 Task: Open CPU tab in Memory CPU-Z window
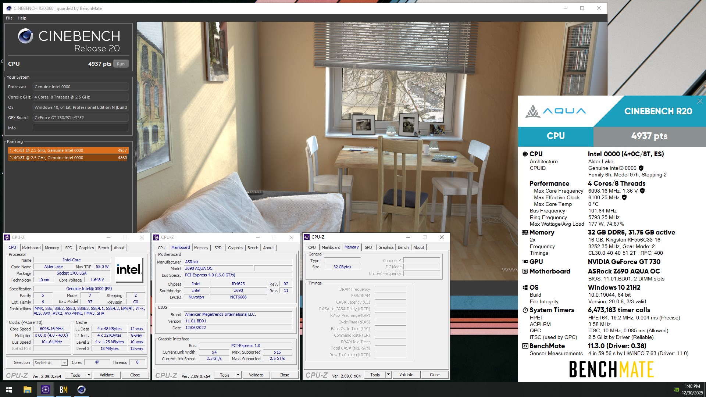312,247
